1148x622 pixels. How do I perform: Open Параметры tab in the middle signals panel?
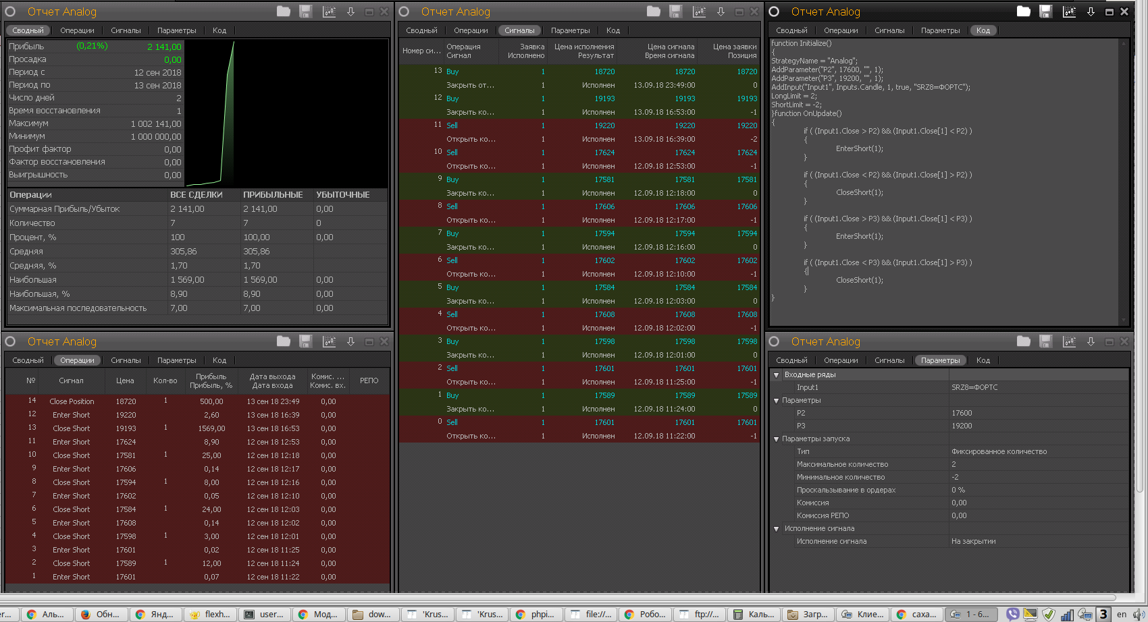click(570, 30)
